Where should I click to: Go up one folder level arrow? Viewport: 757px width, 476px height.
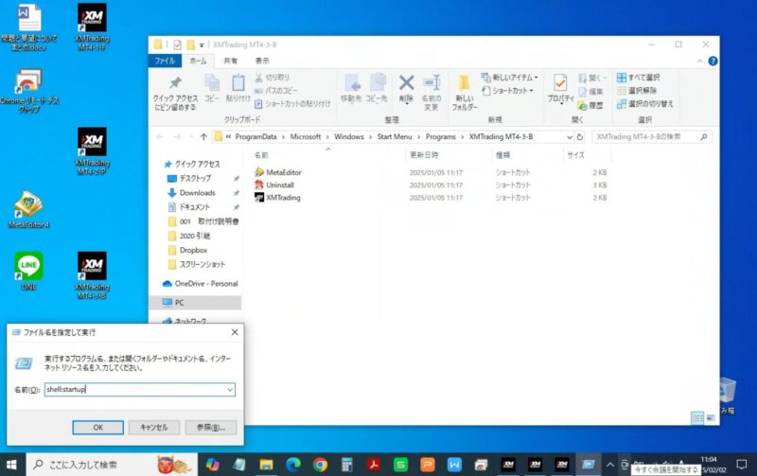coord(203,137)
